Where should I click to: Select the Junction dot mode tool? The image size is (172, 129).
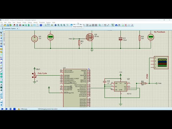point(1,38)
